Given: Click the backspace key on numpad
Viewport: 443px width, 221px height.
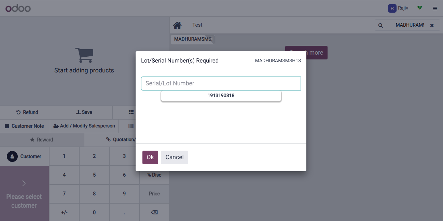Looking at the screenshot, I should tap(154, 212).
